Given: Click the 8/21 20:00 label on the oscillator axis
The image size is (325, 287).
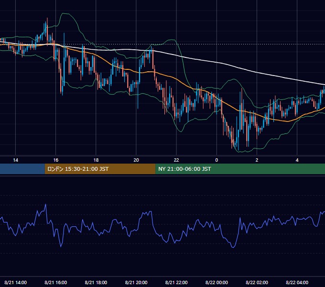Looking at the screenshot, I should [x=136, y=283].
